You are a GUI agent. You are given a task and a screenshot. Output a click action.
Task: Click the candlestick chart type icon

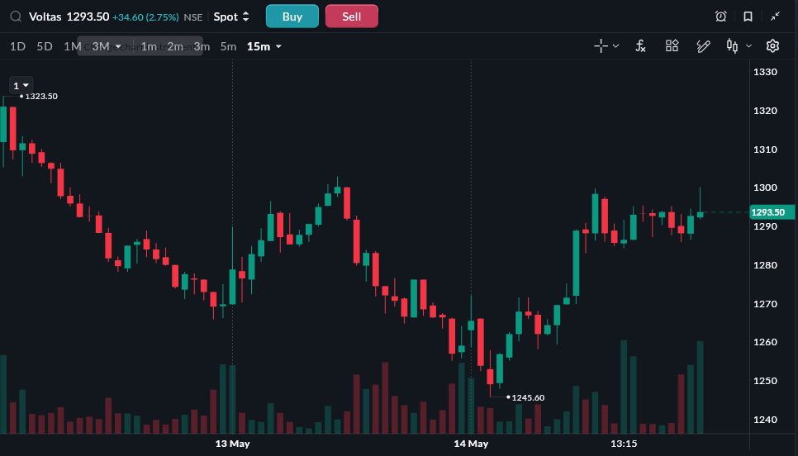point(732,45)
